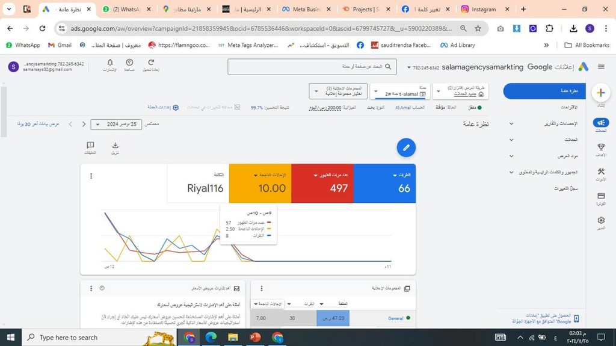Screen dimensions: 616x346
Task: Click the search magnifier icon in search box
Action: click(x=388, y=67)
